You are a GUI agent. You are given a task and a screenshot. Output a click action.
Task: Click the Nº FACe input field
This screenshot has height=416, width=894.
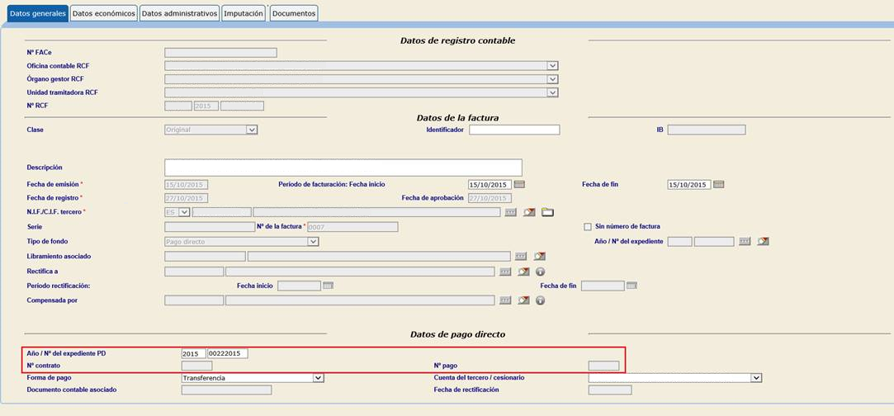tap(220, 53)
